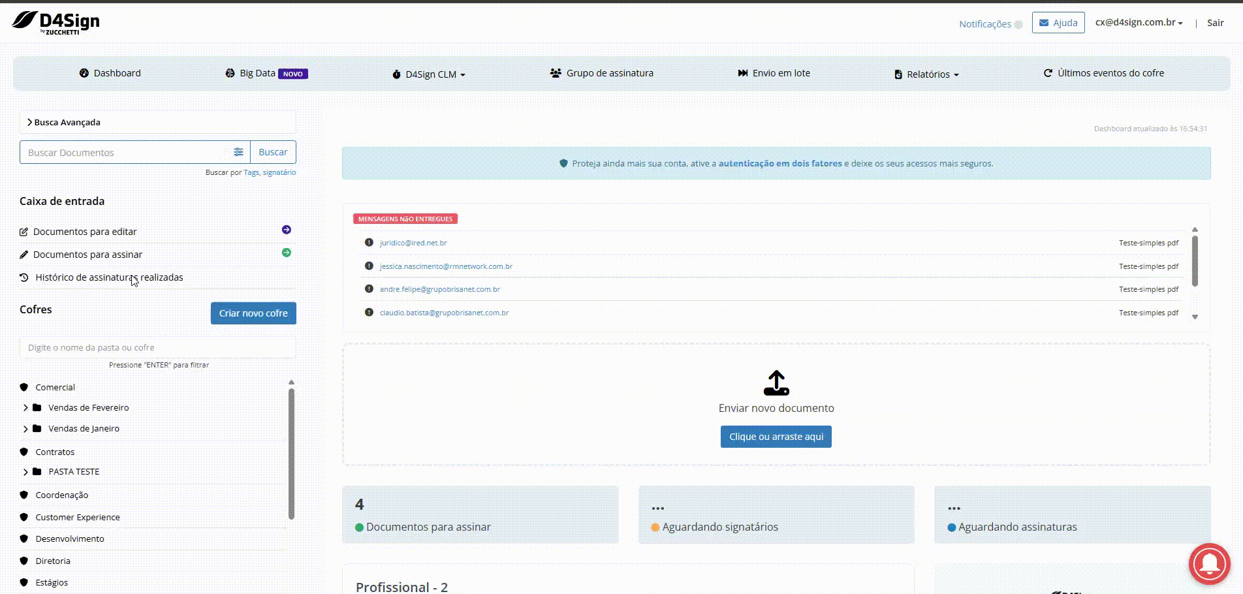Click the Notificações link

[985, 24]
